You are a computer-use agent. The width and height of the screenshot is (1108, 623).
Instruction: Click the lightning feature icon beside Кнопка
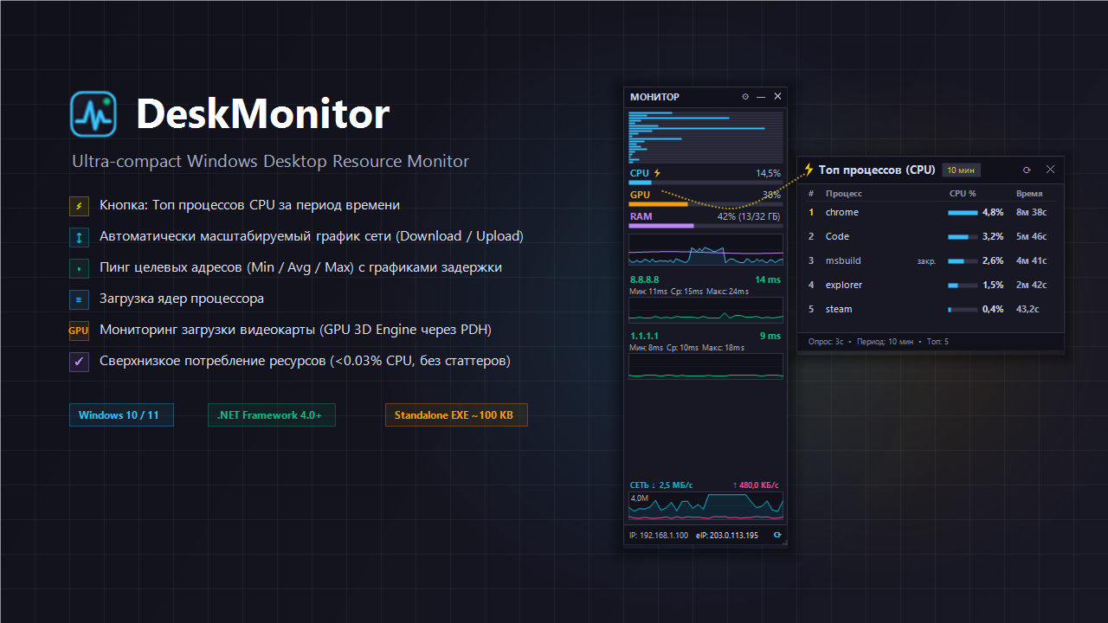[80, 206]
